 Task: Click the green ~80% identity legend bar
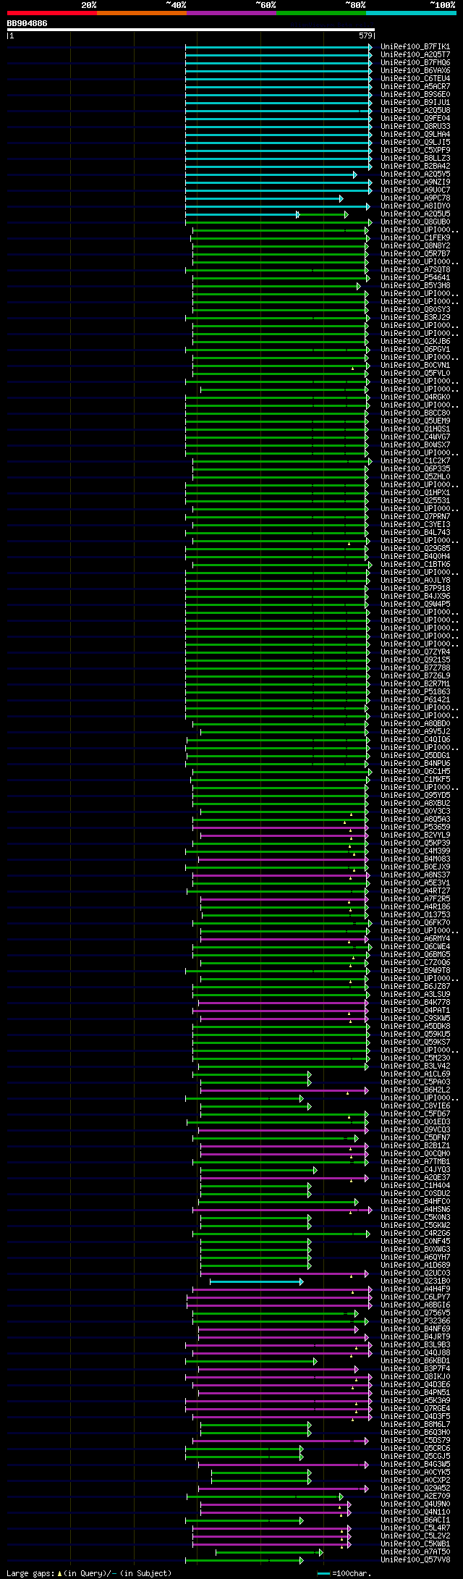(x=320, y=13)
